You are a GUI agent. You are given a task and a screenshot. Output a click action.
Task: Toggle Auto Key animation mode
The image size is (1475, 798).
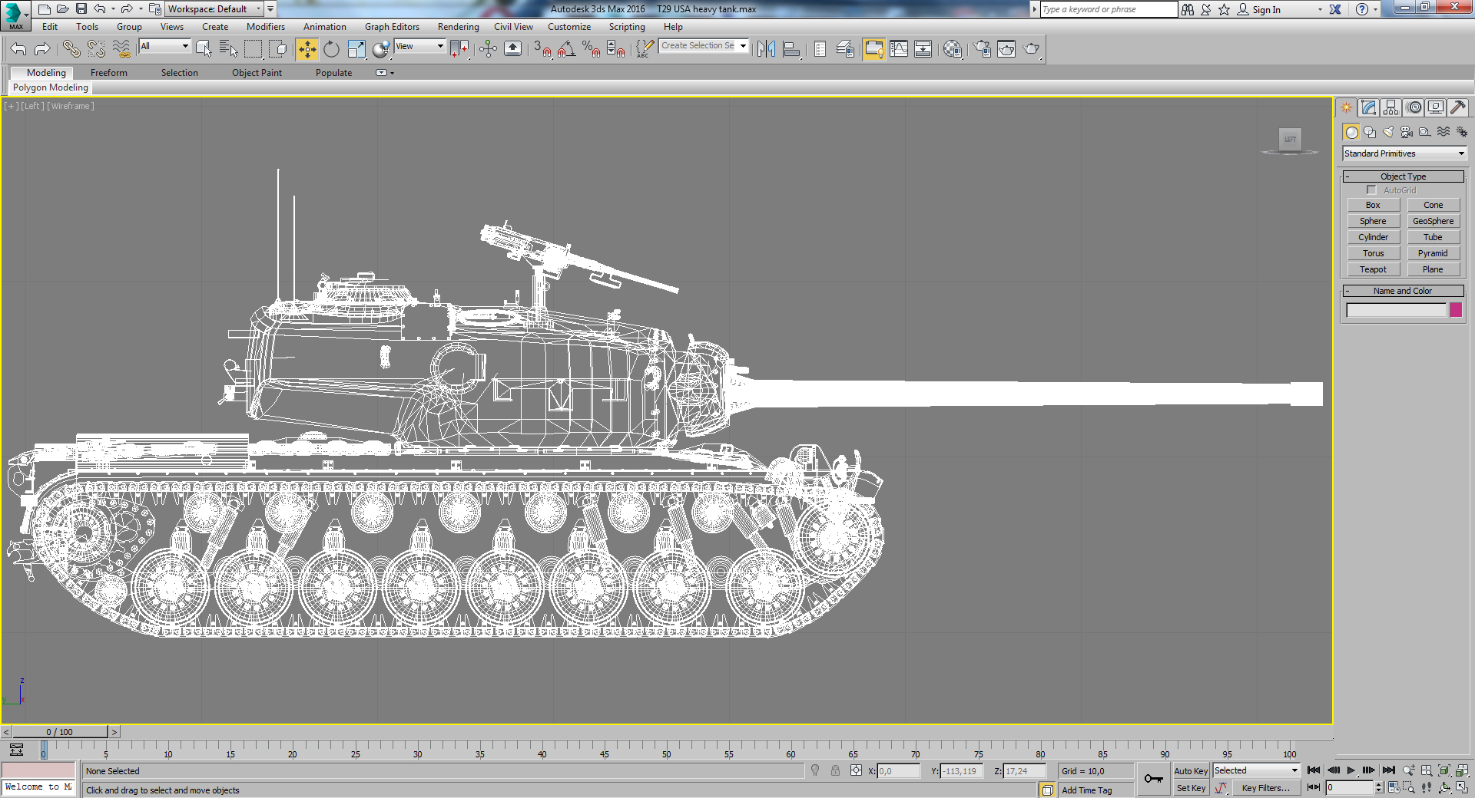coord(1191,770)
